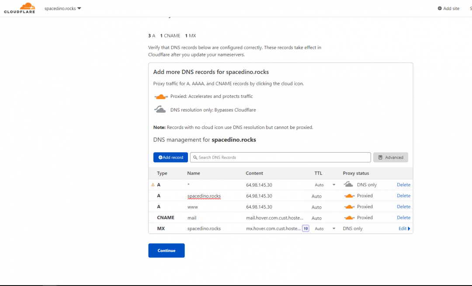The image size is (472, 286).
Task: Click the plus icon beside Add site
Action: pyautogui.click(x=441, y=8)
